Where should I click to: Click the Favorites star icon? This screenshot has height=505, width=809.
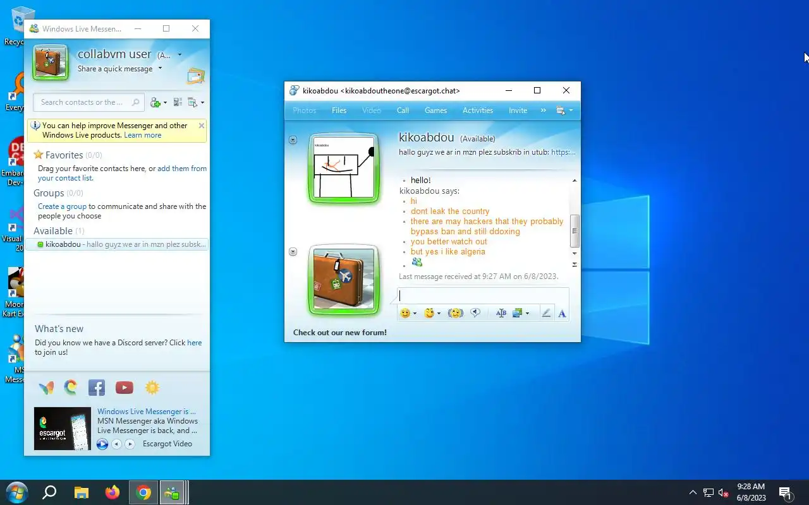38,155
